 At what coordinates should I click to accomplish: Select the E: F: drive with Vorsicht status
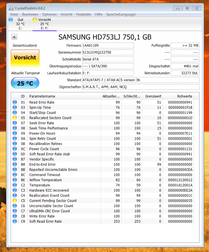[x=45, y=24]
